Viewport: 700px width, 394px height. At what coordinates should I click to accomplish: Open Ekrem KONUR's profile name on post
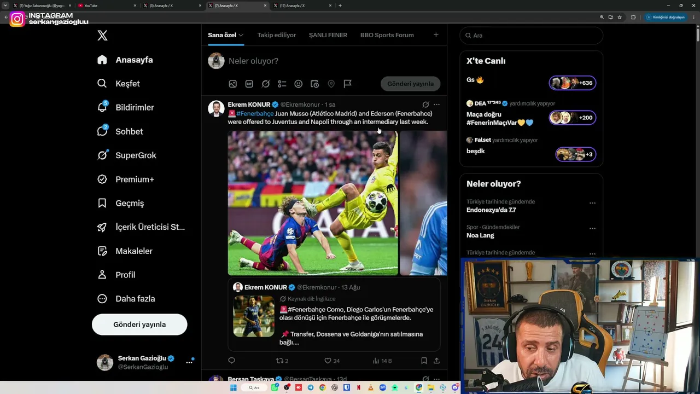point(249,105)
